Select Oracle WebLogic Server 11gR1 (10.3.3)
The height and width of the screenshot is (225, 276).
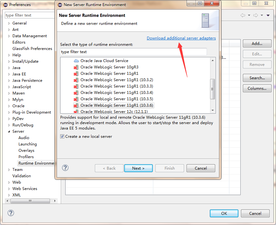tap(117, 86)
